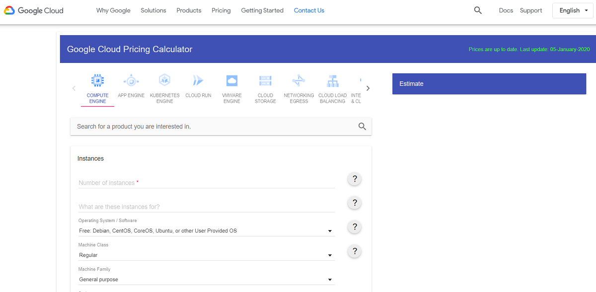Viewport: 596px width, 292px height.
Task: Open help for Number of instances
Action: (x=355, y=179)
